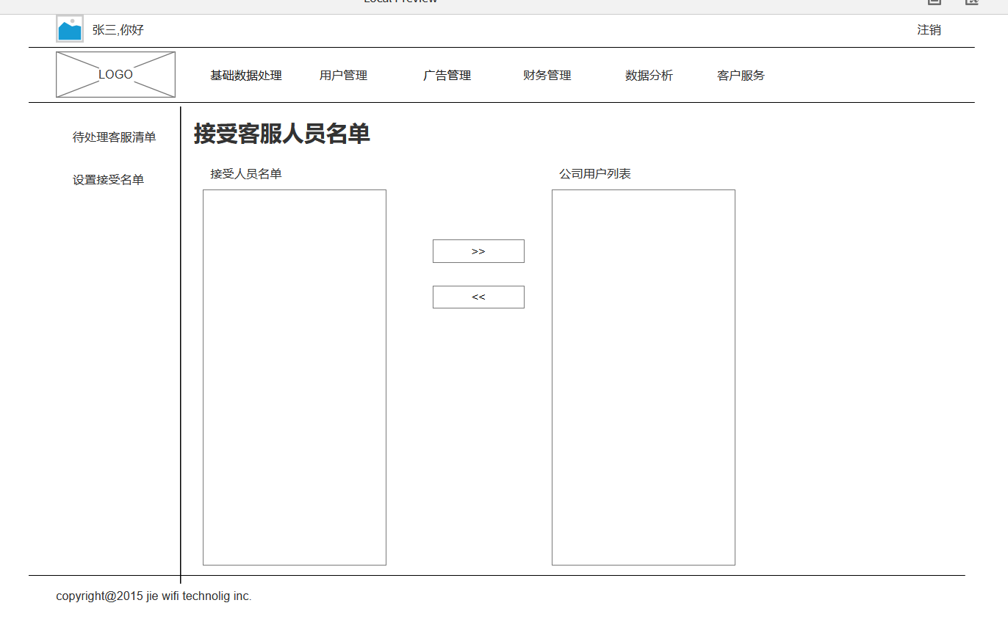Click the copyright@2015 footer text
The image size is (1008, 625).
(154, 596)
